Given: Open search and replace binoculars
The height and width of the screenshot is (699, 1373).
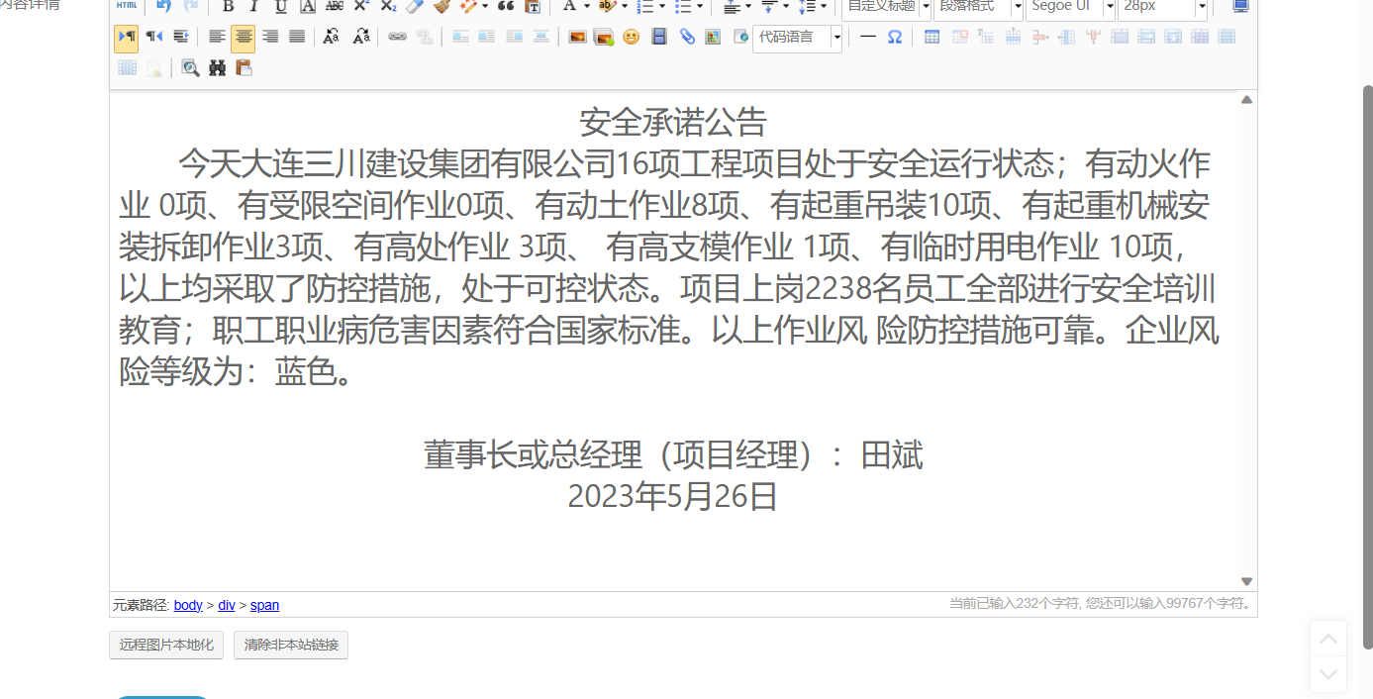Looking at the screenshot, I should [x=217, y=68].
